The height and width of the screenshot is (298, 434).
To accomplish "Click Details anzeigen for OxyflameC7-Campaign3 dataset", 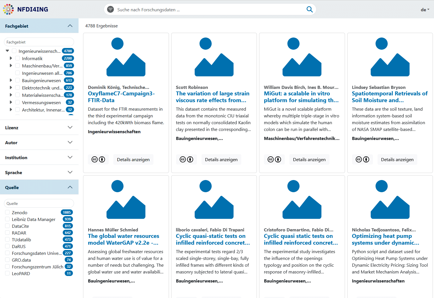I will pos(133,159).
